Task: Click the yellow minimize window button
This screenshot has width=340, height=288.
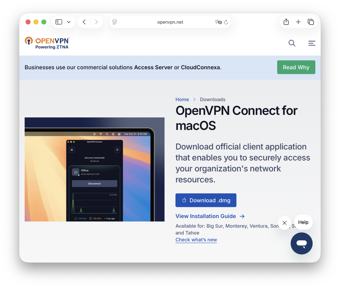Action: 36,22
